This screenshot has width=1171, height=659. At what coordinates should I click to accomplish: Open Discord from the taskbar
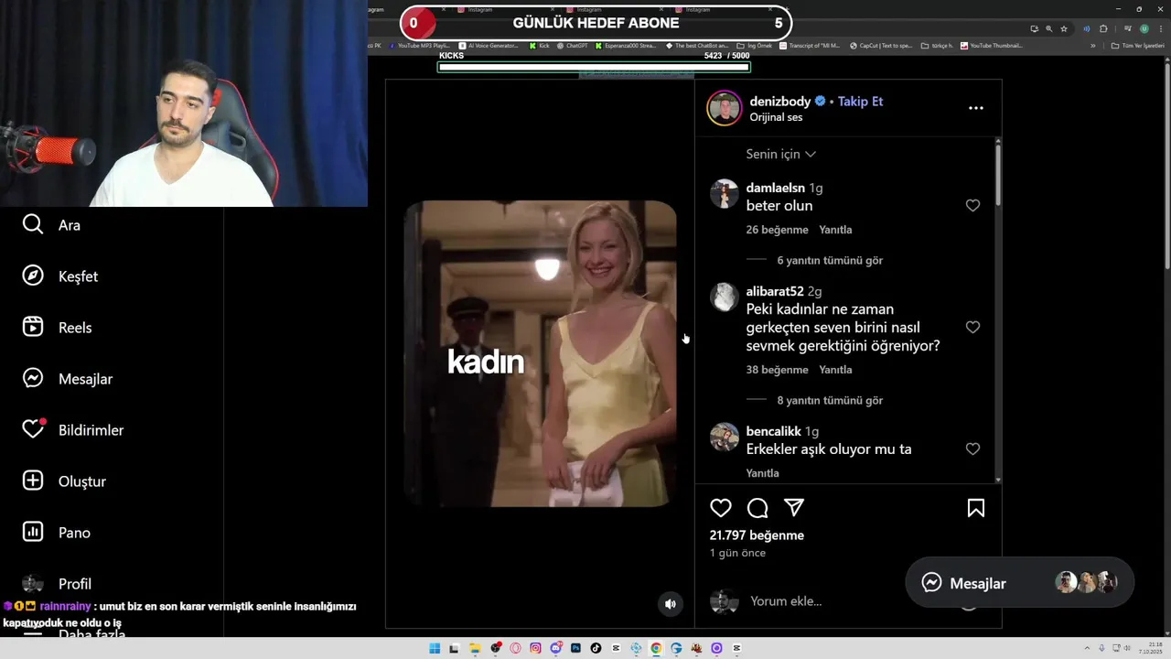(x=555, y=648)
